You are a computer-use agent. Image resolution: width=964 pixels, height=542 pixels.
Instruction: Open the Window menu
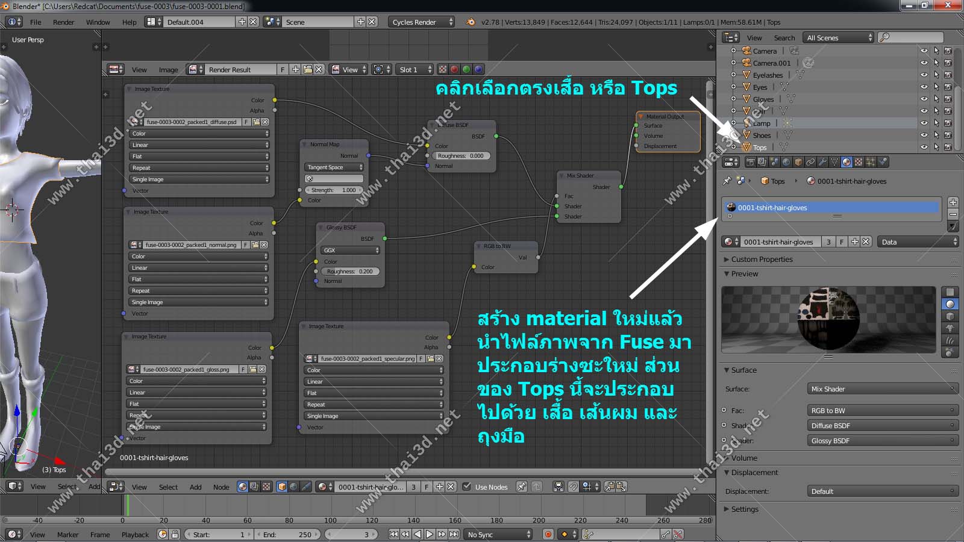(98, 22)
